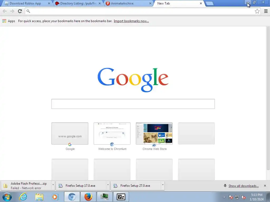Click the Google search box

pyautogui.click(x=133, y=104)
